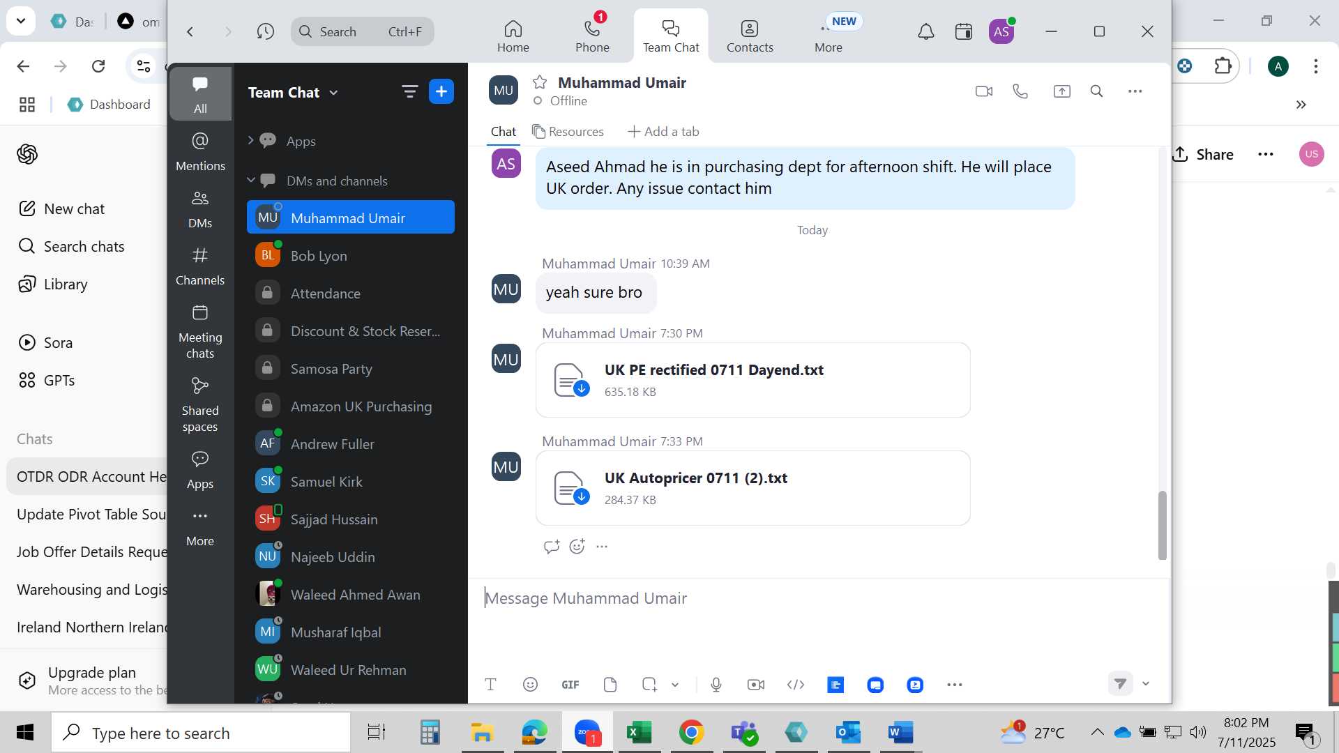The image size is (1339, 753).
Task: Open the notifications bell
Action: 925,31
